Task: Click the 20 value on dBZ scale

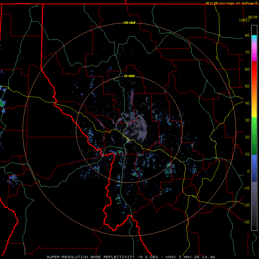Action: point(247,137)
